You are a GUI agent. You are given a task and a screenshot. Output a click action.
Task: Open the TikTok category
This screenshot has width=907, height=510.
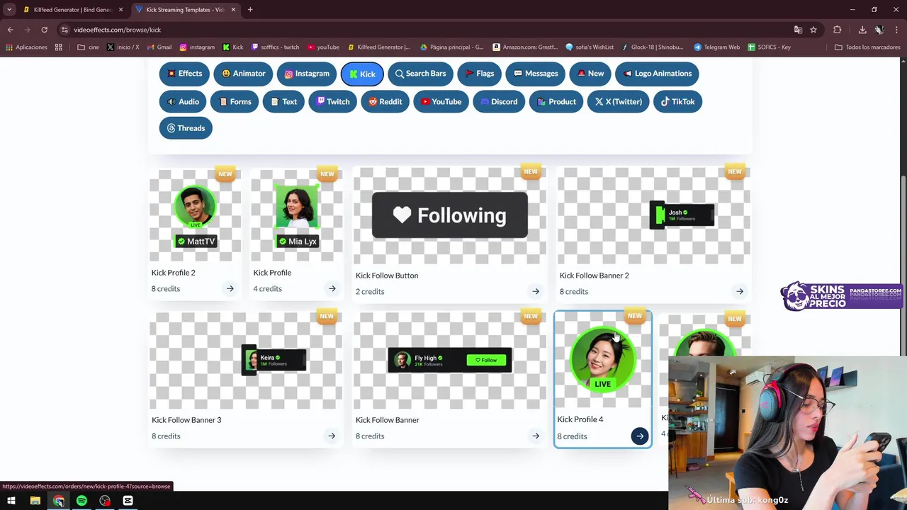[x=677, y=102]
